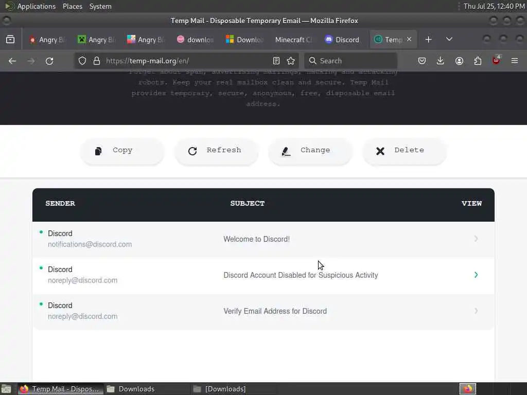The width and height of the screenshot is (527, 395).
Task: Open a new tab with plus icon
Action: point(428,40)
